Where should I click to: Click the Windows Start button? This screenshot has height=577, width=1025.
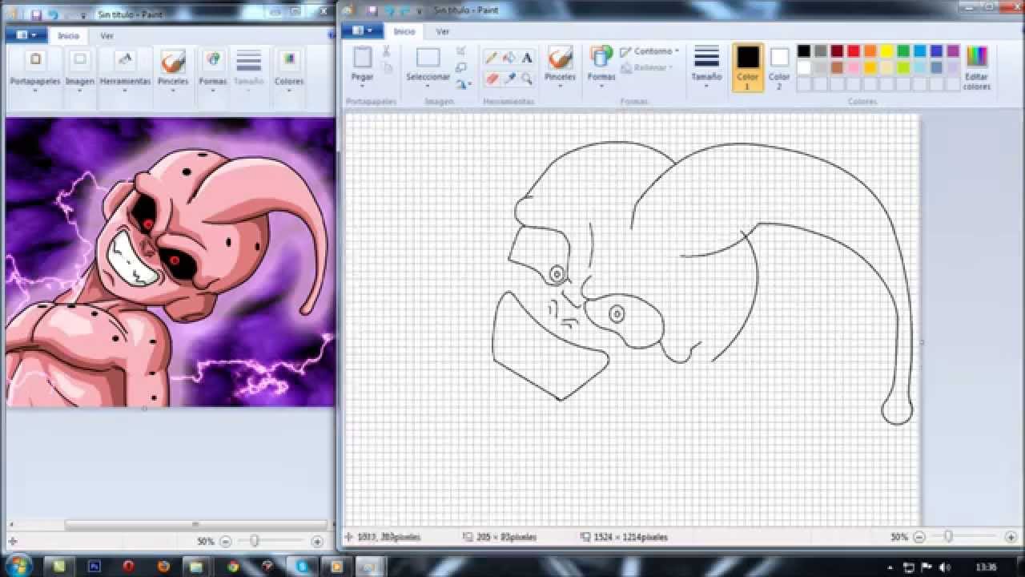(18, 565)
